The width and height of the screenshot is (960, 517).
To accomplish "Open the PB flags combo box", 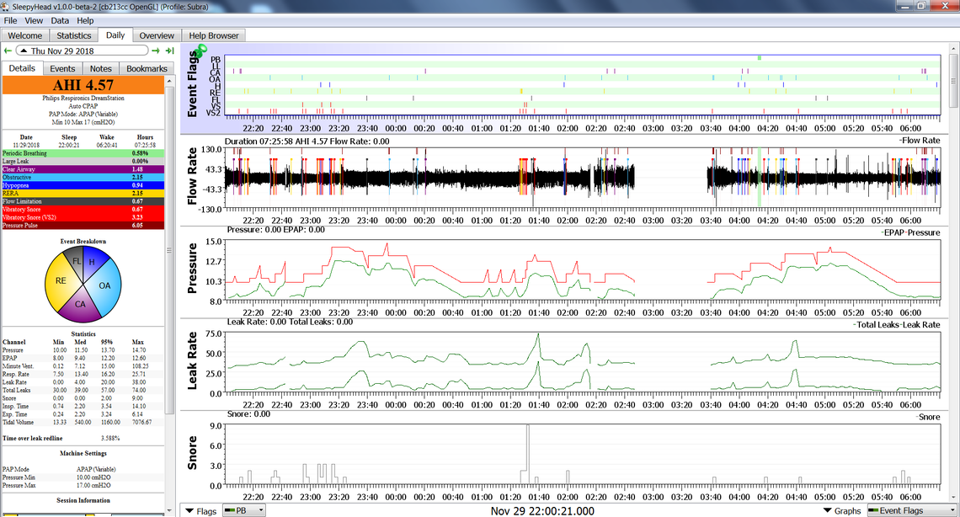I will pos(243,510).
